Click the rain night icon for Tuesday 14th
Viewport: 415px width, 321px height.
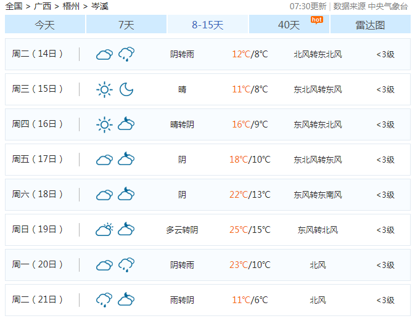click(x=126, y=54)
